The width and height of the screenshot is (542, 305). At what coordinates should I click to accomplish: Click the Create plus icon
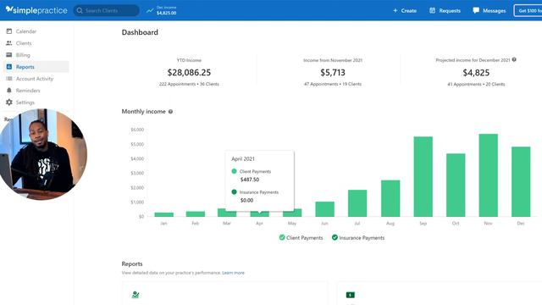coord(395,11)
